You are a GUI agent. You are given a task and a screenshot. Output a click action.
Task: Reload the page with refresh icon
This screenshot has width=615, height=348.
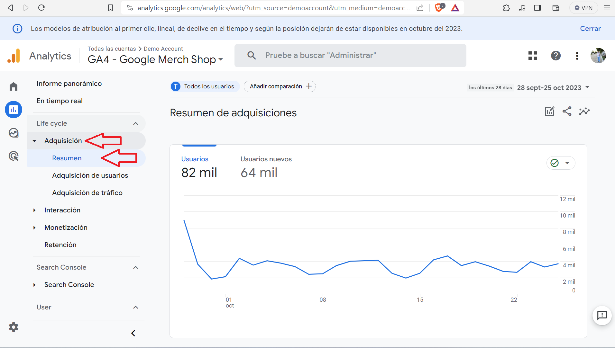41,8
